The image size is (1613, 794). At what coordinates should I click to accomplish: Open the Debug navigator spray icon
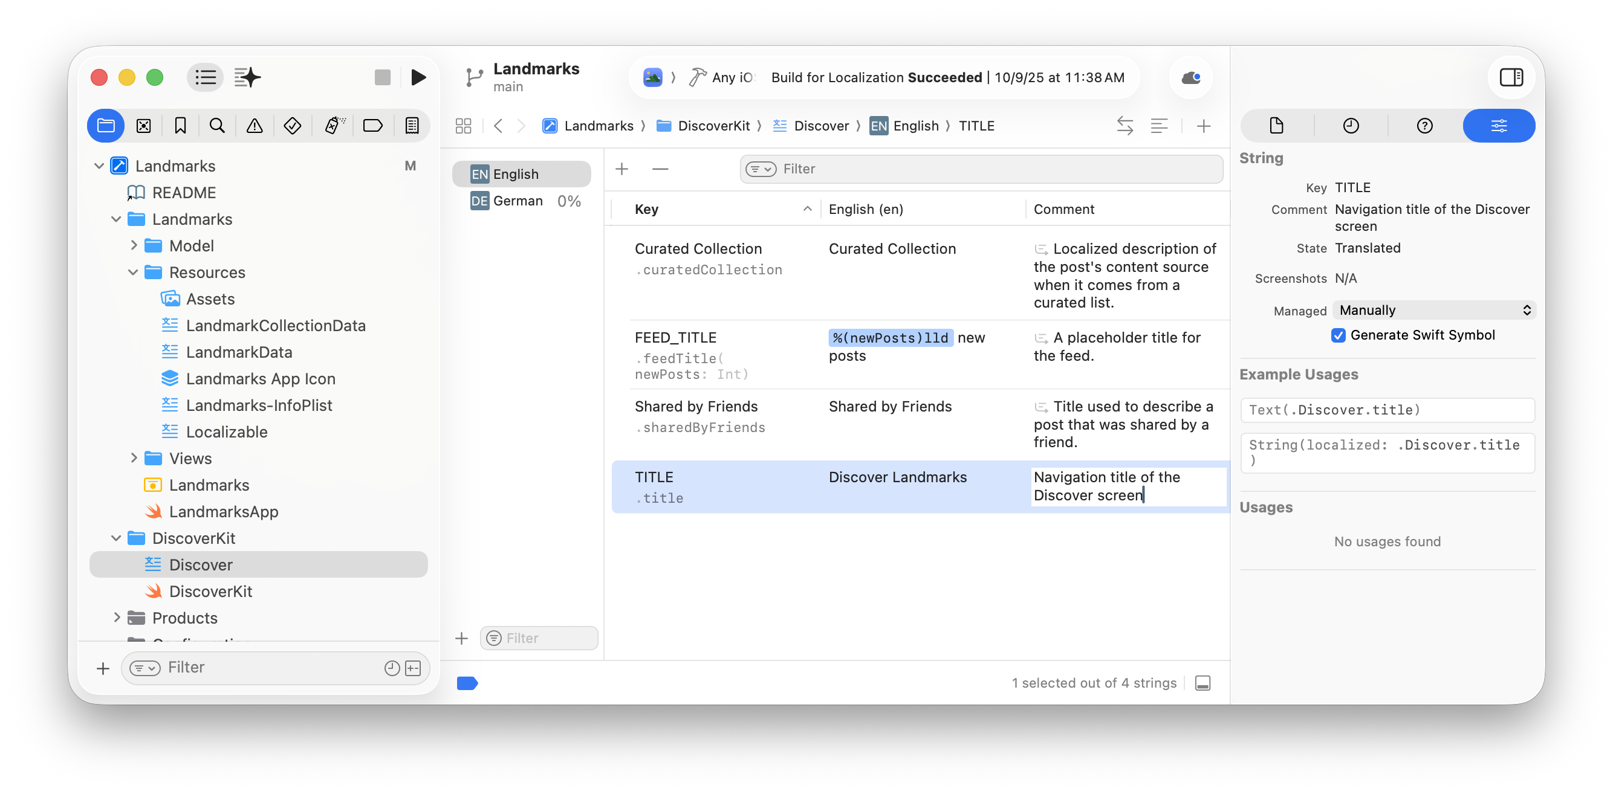(334, 126)
